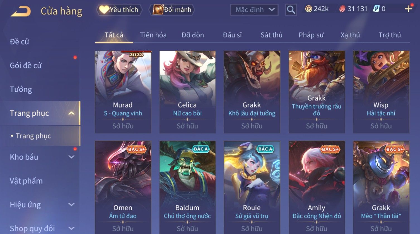This screenshot has height=234, width=420.
Task: Switch to the Sát thủ tab
Action: (271, 35)
